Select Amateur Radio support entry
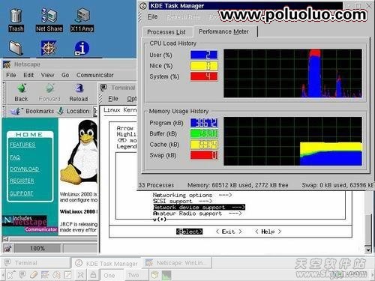Image resolution: width=375 pixels, height=281 pixels. 197,214
